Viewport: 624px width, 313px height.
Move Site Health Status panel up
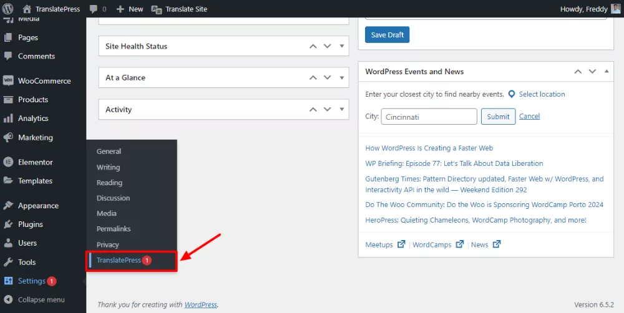(x=313, y=46)
